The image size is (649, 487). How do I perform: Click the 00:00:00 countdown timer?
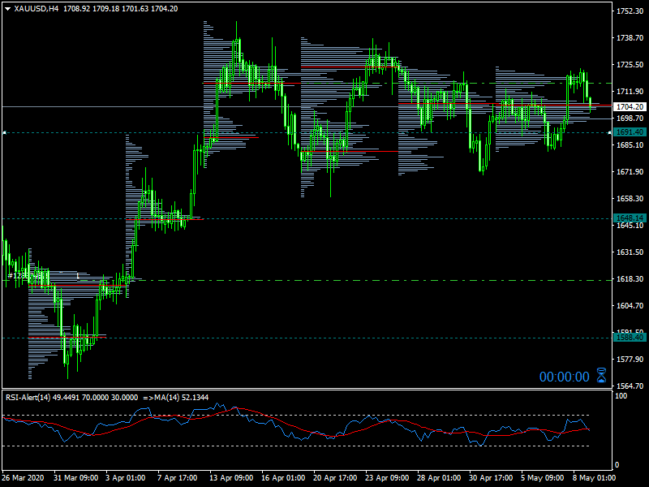tap(565, 377)
